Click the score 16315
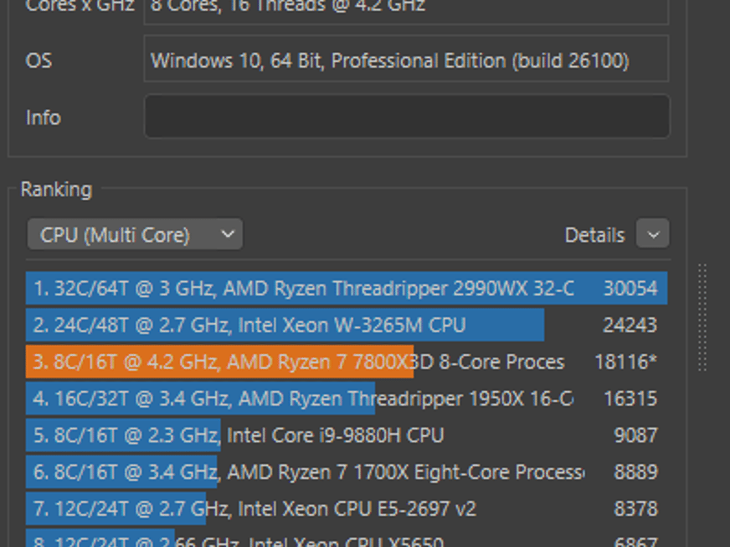Image resolution: width=730 pixels, height=547 pixels. (x=630, y=398)
